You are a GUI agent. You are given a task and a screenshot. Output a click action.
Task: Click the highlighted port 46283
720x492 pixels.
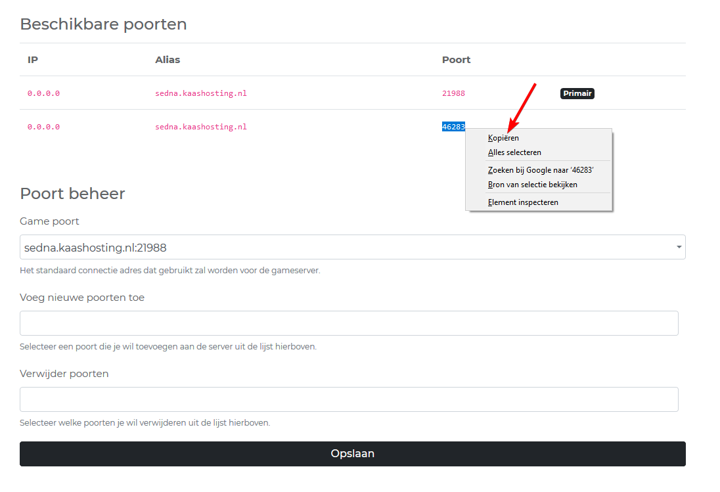[x=453, y=127]
